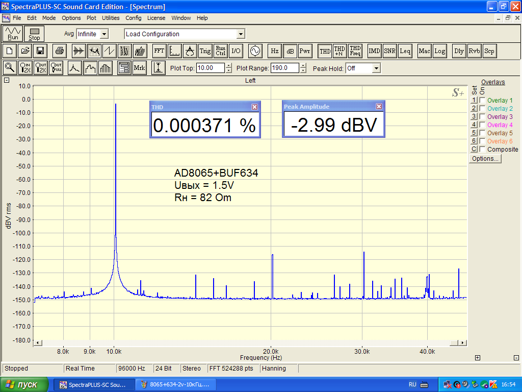Tick the Composite overlay checkbox
The height and width of the screenshot is (392, 522).
coord(482,150)
